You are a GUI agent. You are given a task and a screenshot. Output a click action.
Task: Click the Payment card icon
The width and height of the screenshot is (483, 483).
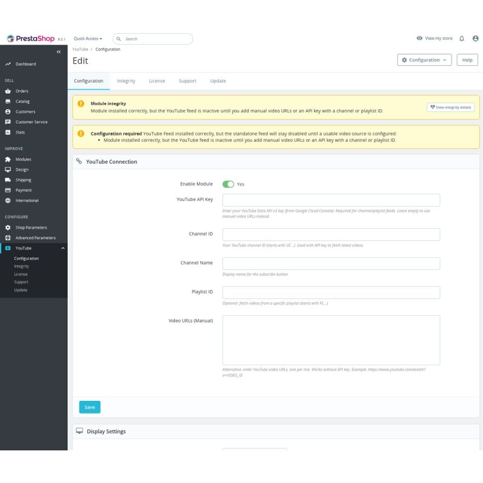point(8,190)
